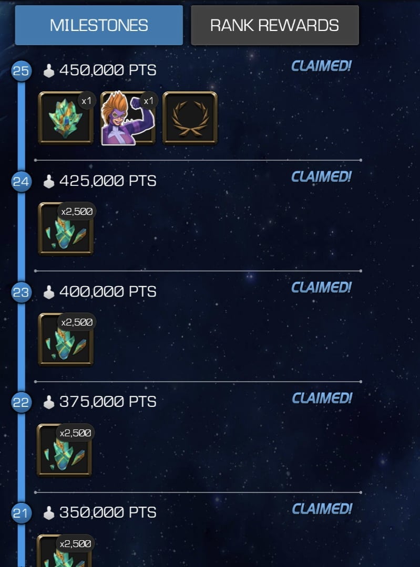The image size is (420, 567).
Task: Switch to the Rank Rewards tab
Action: tap(275, 25)
